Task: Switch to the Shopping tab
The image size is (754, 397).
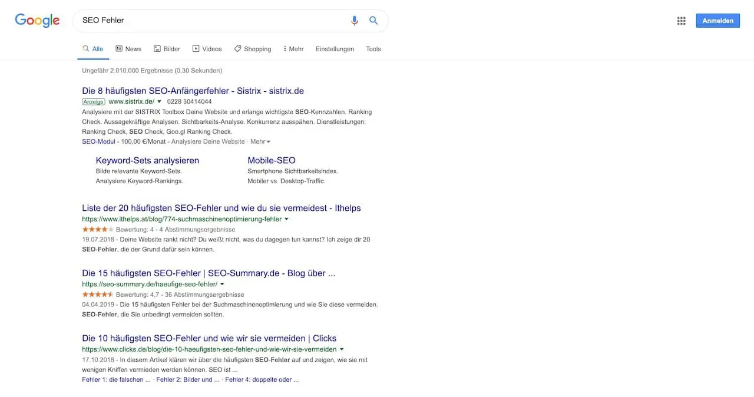Action: [x=253, y=49]
